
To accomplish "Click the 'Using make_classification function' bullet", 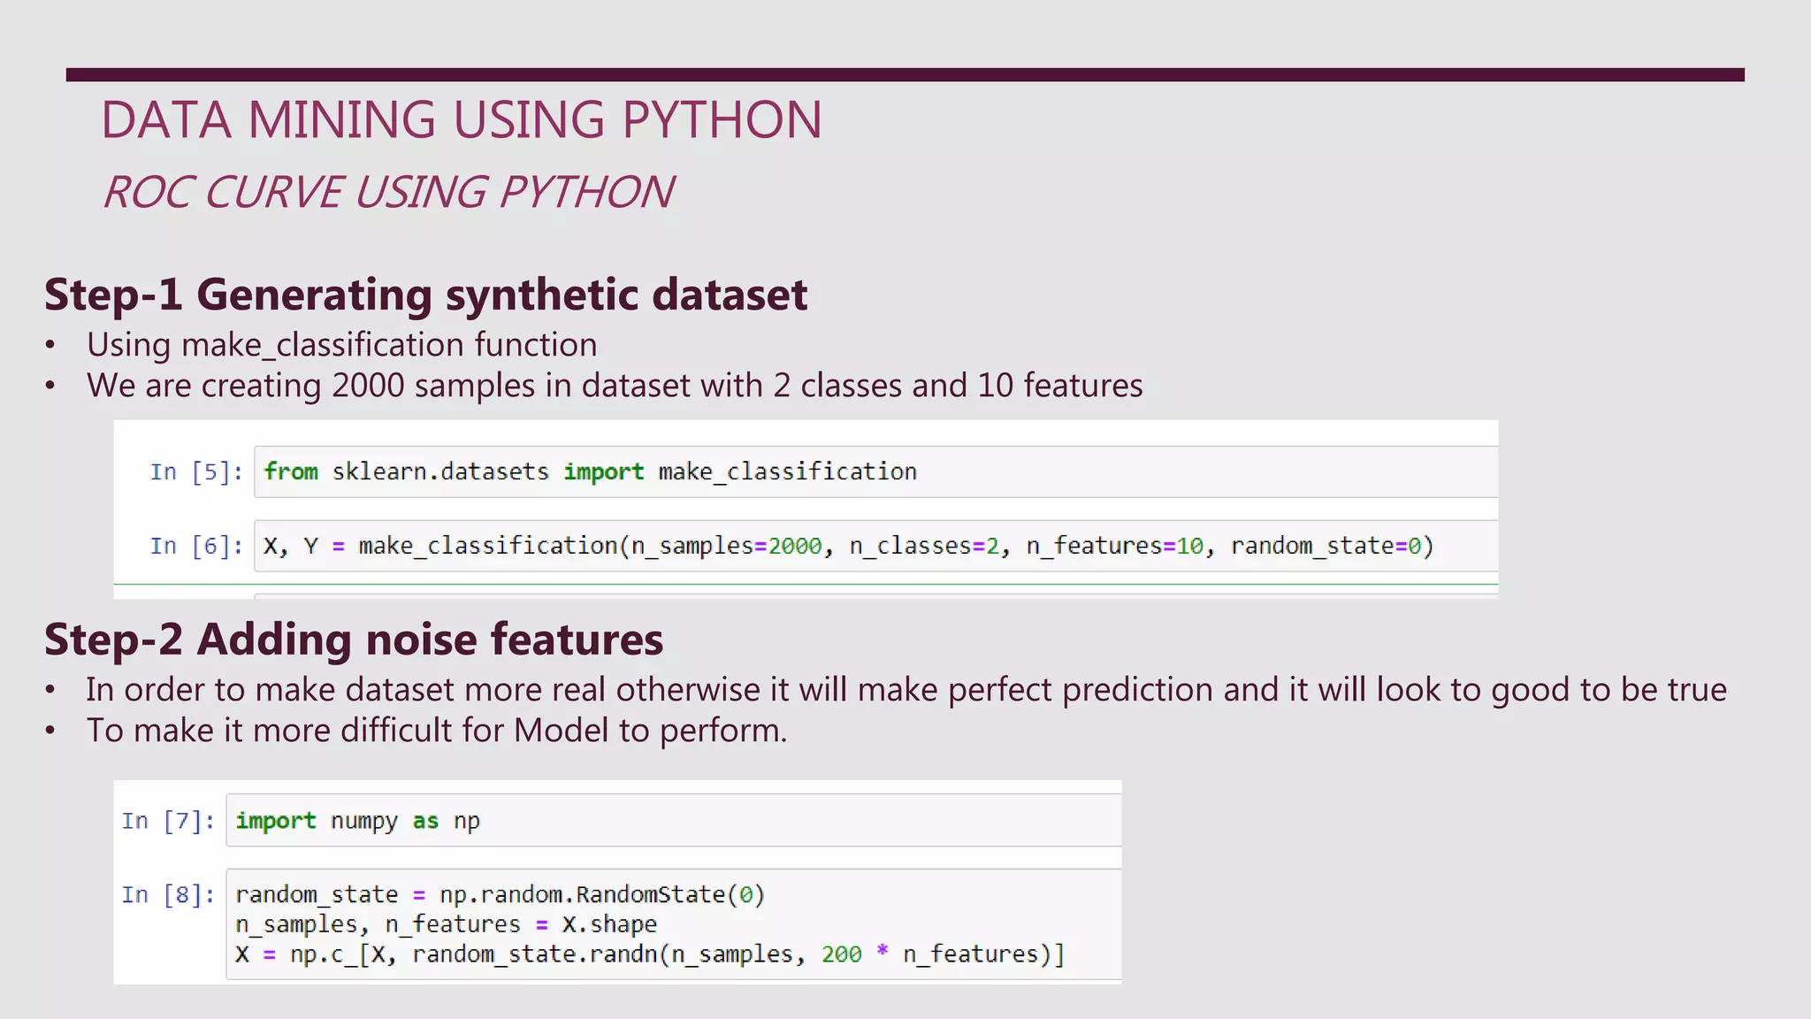I will coord(341,345).
